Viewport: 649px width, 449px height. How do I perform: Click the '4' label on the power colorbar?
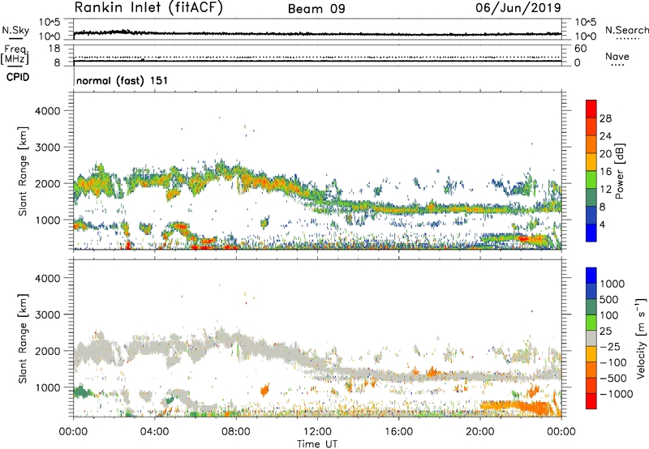[602, 224]
